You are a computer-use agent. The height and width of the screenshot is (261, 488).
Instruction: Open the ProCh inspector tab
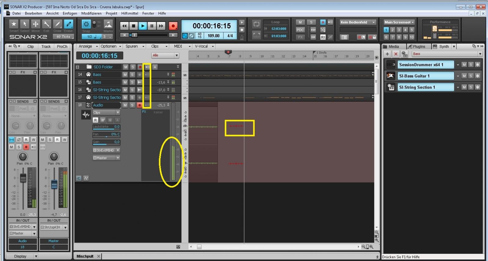click(62, 46)
